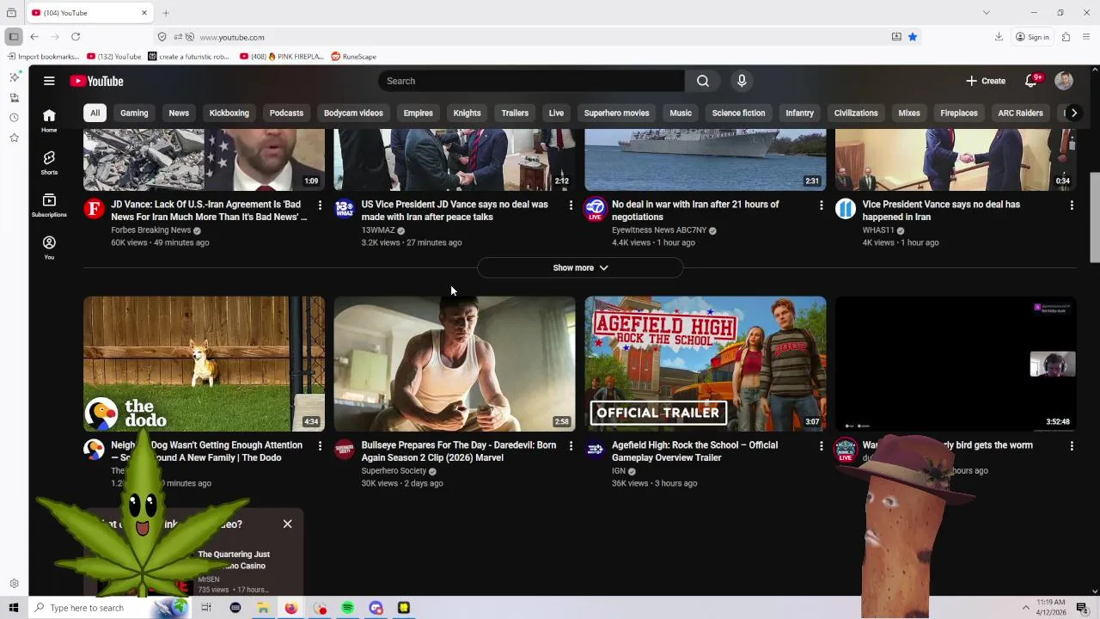Open the Firefox downloads panel
Image resolution: width=1100 pixels, height=619 pixels.
pyautogui.click(x=999, y=37)
